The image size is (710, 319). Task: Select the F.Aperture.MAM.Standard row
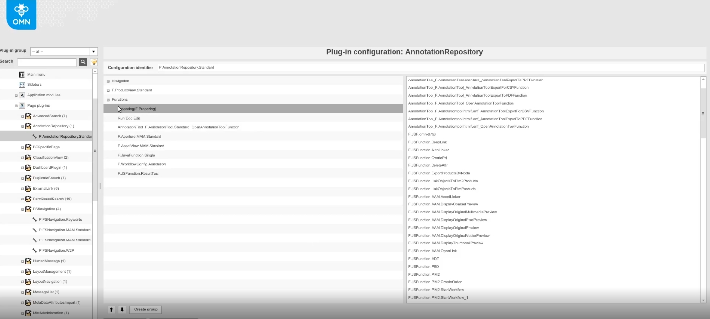pos(253,136)
